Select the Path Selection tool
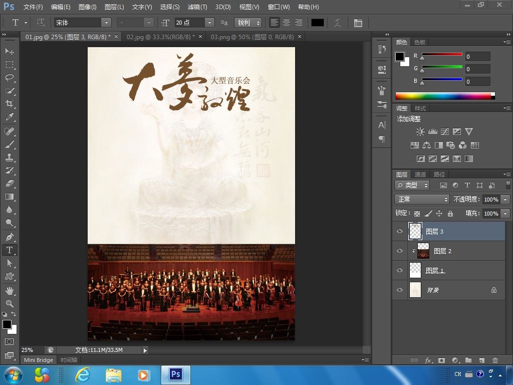Image resolution: width=513 pixels, height=385 pixels. [10, 263]
